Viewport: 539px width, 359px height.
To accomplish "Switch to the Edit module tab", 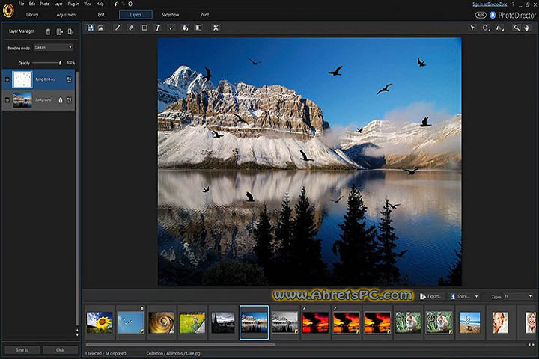I will [101, 15].
